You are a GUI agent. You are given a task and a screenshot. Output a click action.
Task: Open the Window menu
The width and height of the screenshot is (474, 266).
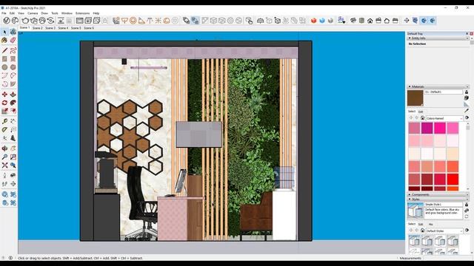pyautogui.click(x=67, y=13)
